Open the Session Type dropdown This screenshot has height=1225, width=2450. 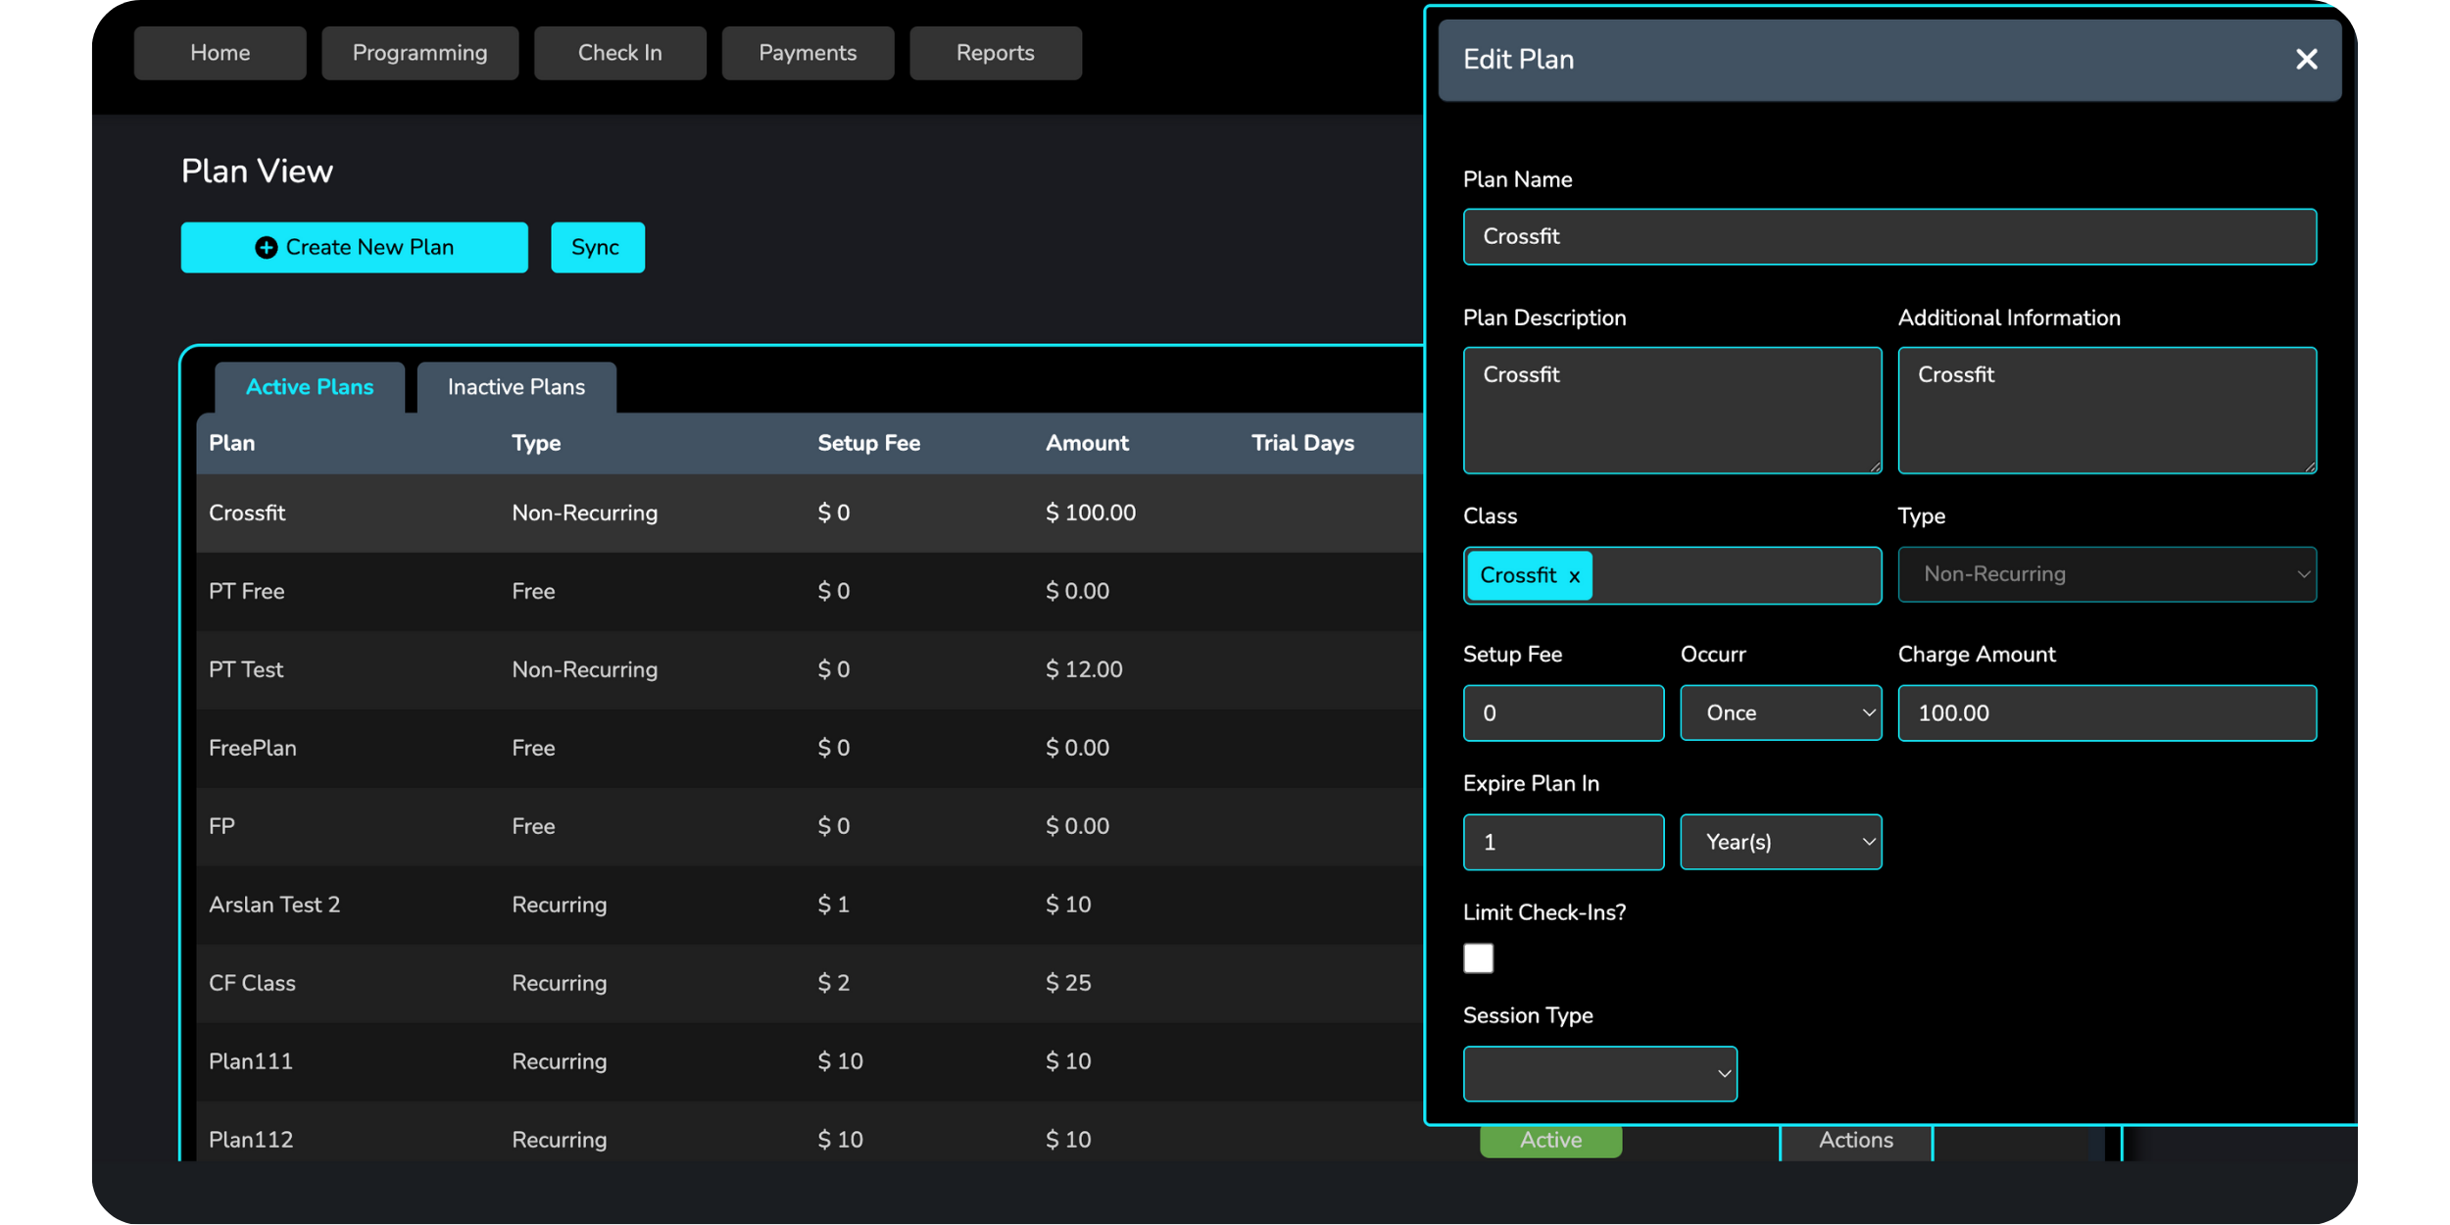(x=1599, y=1073)
